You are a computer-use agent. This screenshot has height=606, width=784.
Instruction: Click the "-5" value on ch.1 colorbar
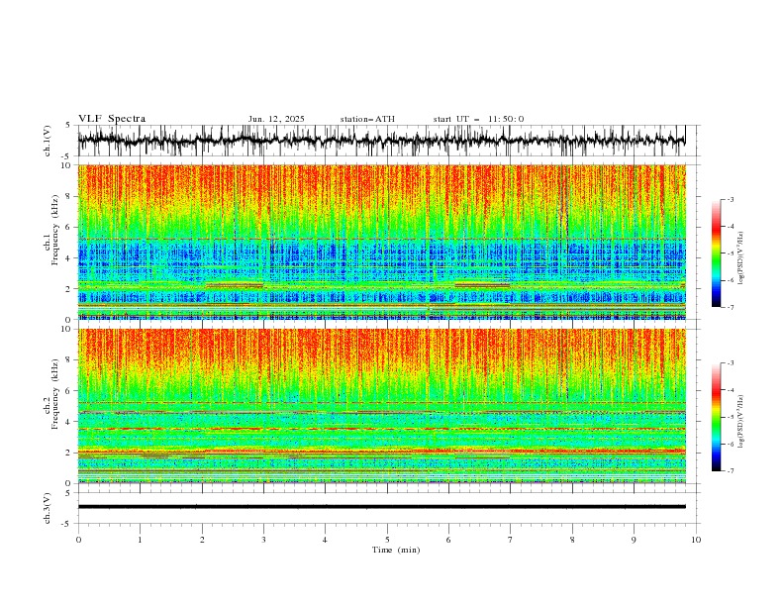pyautogui.click(x=730, y=253)
